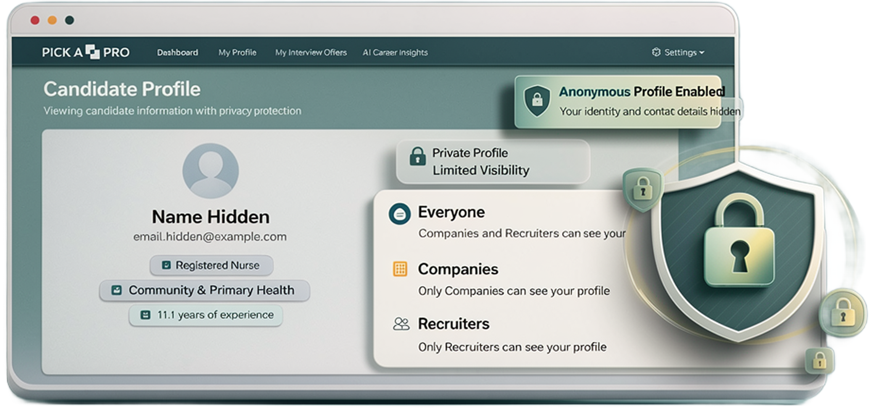879x414 pixels.
Task: Click the profile avatar placeholder
Action: (211, 171)
